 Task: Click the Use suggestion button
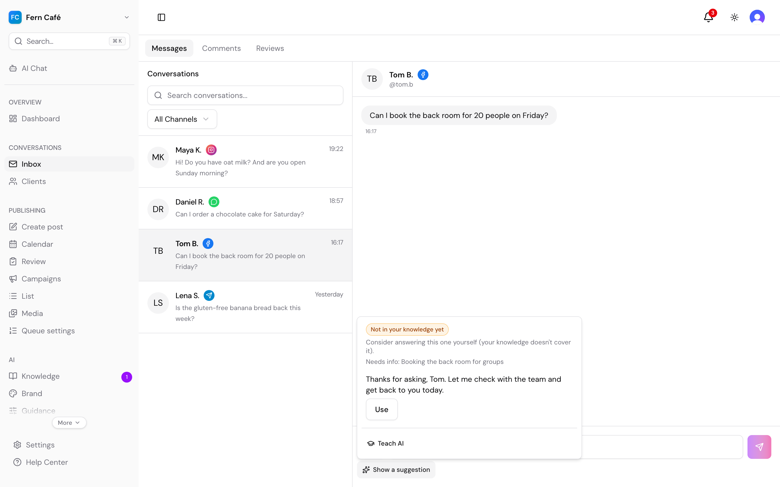click(382, 409)
